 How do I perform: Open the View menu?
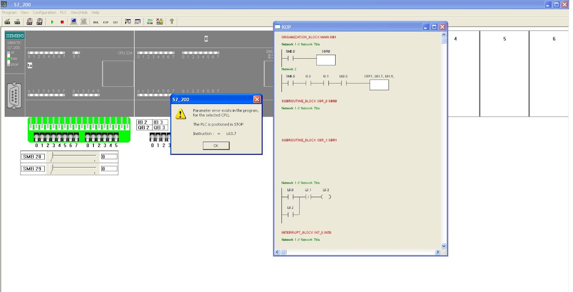(x=25, y=13)
